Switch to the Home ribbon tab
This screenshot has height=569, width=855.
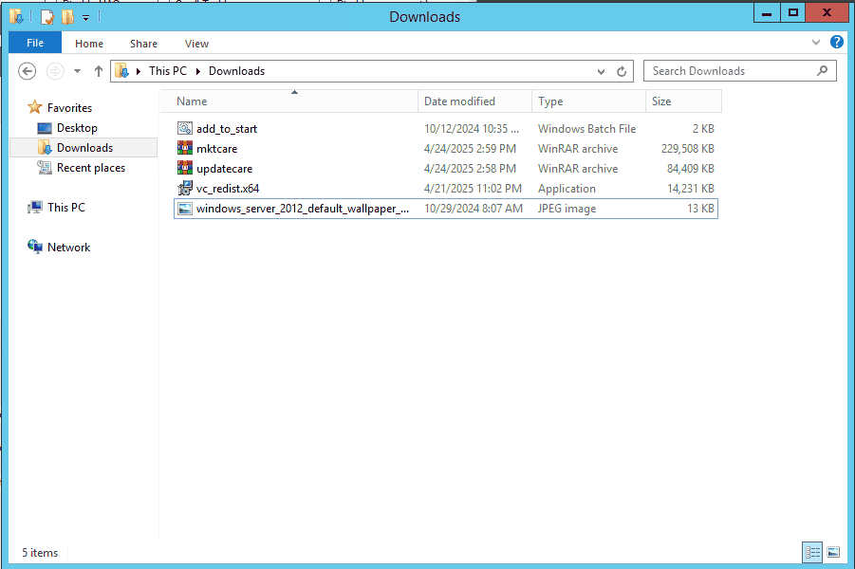click(89, 44)
